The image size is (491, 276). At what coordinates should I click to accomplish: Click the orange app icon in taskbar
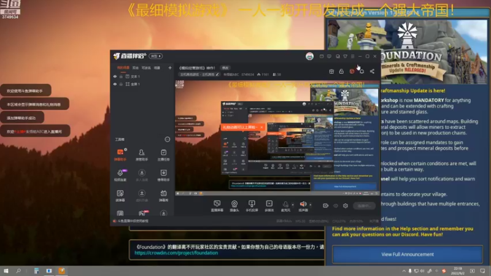point(62,270)
